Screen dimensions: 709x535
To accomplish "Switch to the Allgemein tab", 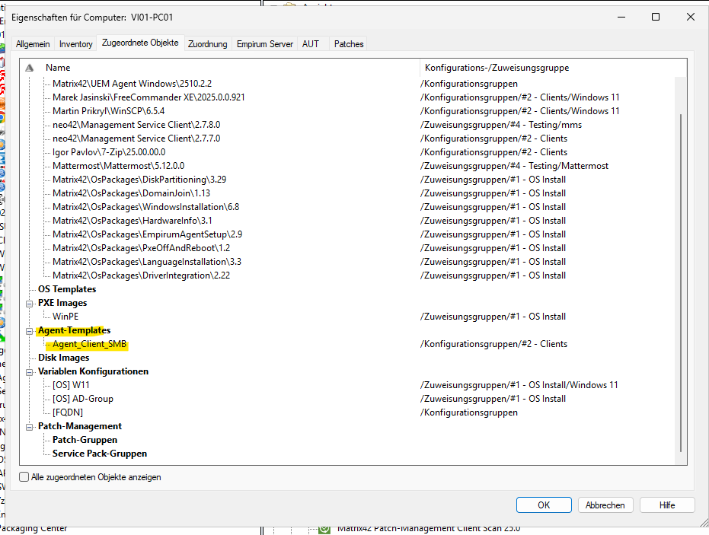I will [33, 44].
